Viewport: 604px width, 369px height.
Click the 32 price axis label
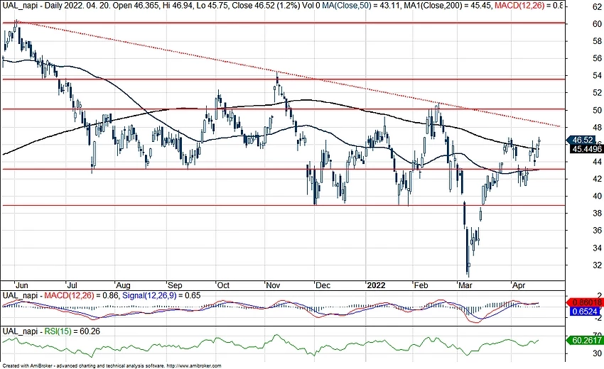[597, 265]
